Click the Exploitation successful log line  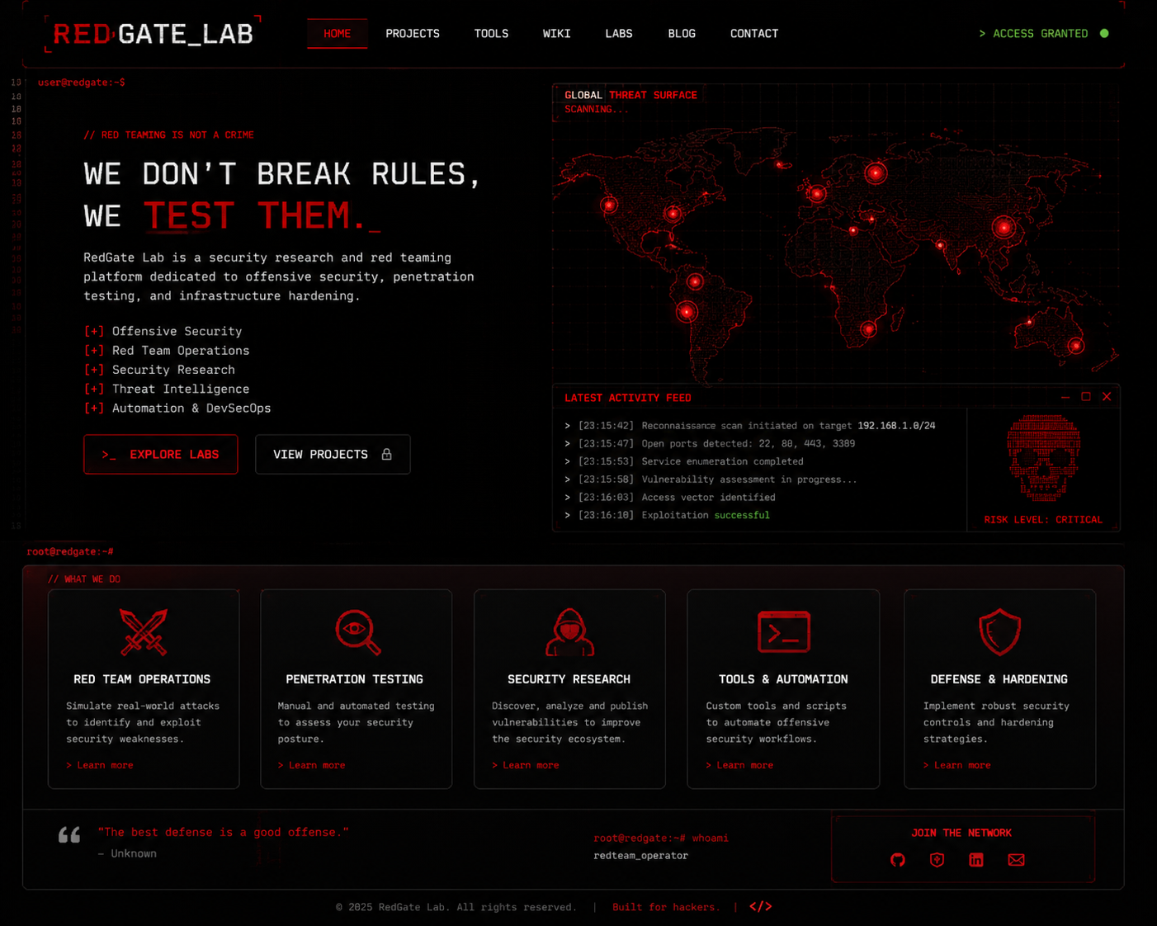[667, 515]
